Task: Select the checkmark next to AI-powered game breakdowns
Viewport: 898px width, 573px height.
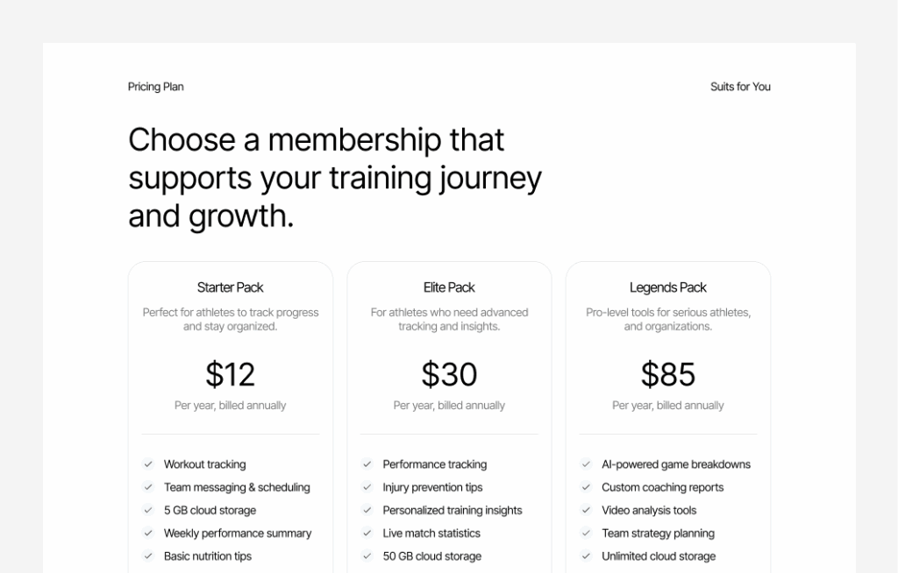Action: (x=586, y=464)
